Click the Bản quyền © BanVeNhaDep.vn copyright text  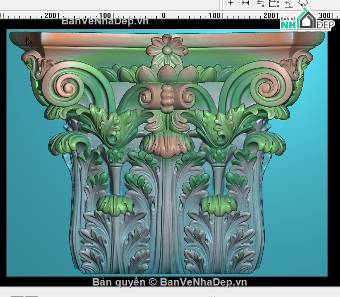tap(170, 282)
